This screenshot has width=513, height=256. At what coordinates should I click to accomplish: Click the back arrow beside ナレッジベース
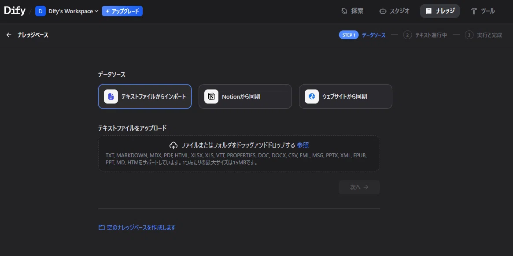[x=9, y=35]
